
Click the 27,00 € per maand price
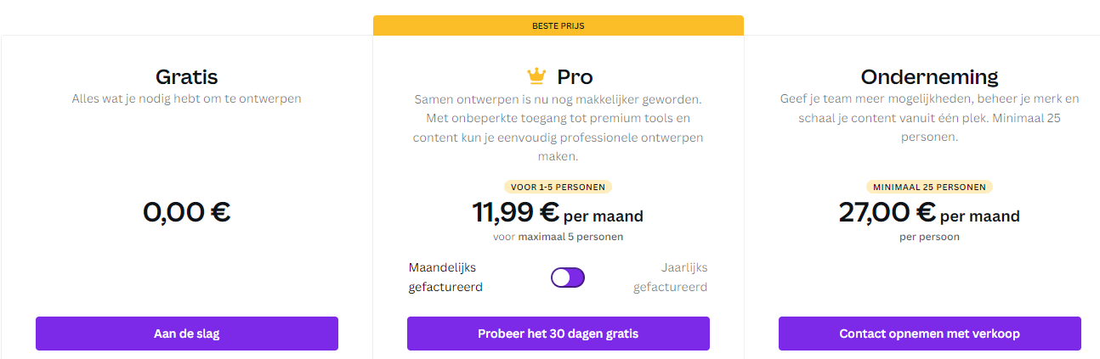[x=930, y=212]
